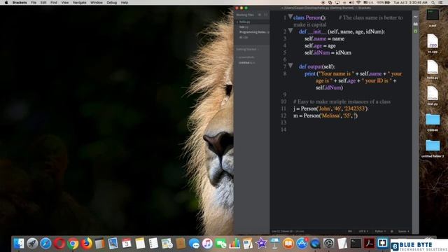The image size is (448, 252).
Task: Click line 11 with the John Person code
Action: click(x=330, y=108)
